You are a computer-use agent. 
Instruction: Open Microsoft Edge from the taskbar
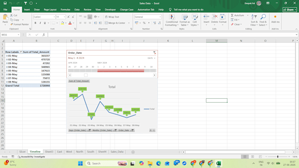[x=158, y=163]
